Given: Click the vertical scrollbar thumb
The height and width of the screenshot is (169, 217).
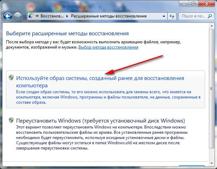Looking at the screenshot, I should [211, 87].
